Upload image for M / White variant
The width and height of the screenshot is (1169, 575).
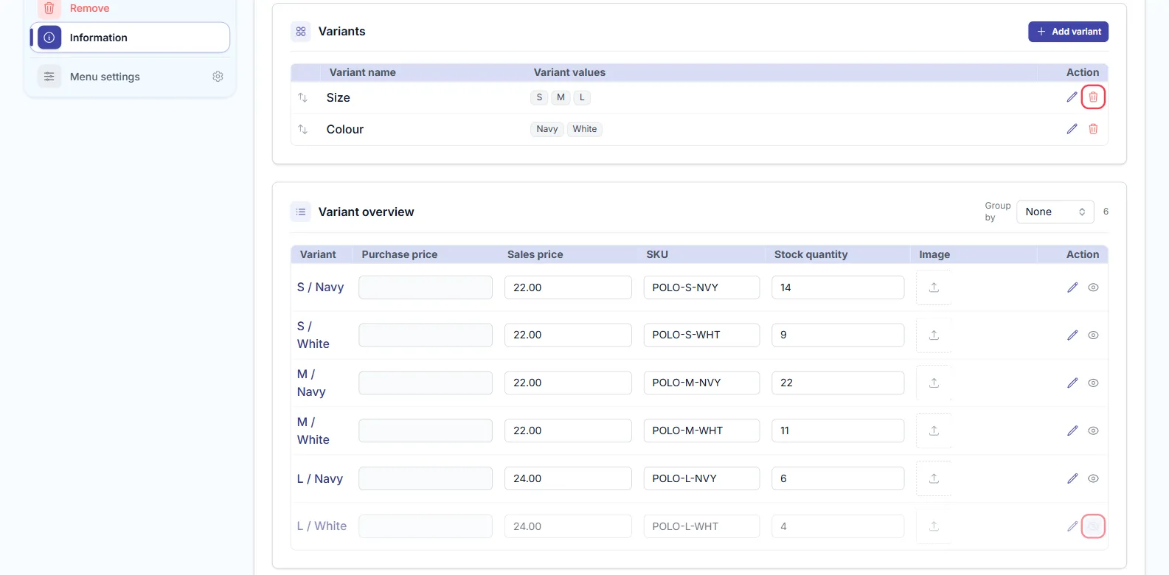pyautogui.click(x=934, y=431)
